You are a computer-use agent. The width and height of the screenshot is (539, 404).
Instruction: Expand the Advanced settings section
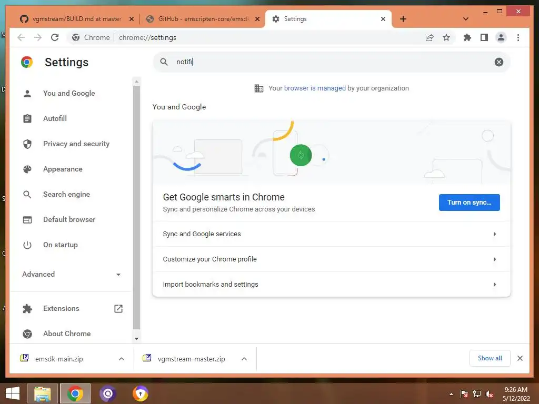pyautogui.click(x=71, y=274)
